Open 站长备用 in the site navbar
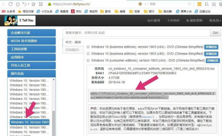 point(154,20)
